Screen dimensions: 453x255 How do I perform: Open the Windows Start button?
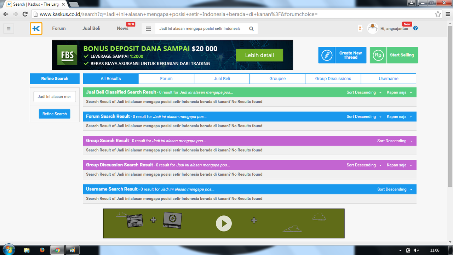[x=8, y=250]
